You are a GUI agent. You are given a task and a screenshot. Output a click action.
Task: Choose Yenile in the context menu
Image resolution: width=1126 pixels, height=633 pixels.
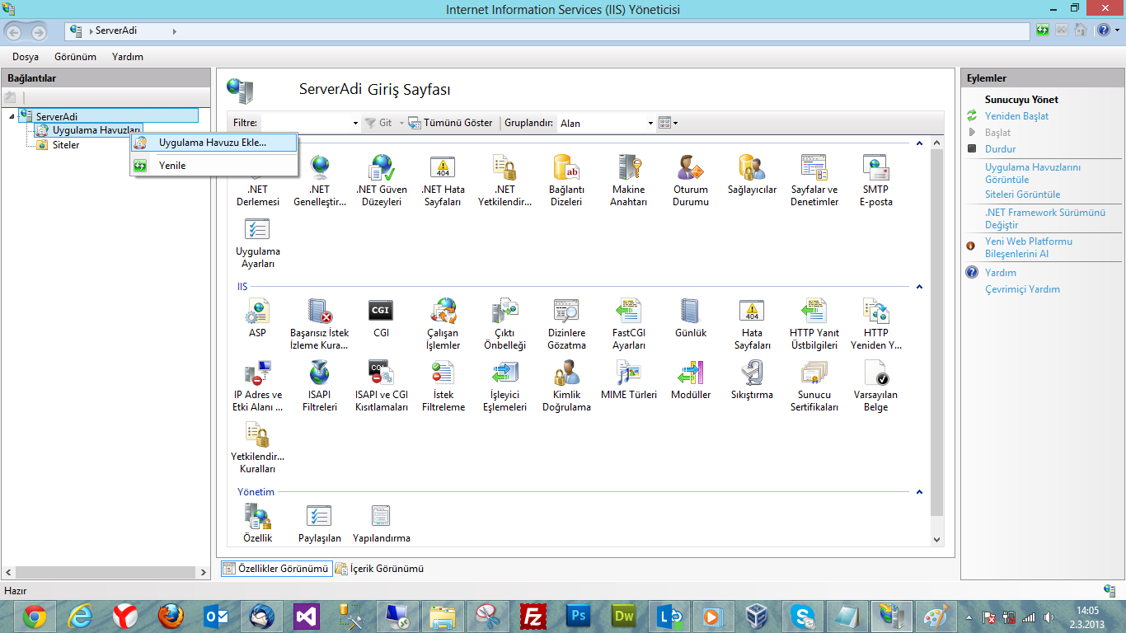(213, 166)
